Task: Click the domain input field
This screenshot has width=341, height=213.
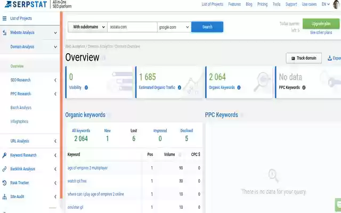Action: point(132,27)
